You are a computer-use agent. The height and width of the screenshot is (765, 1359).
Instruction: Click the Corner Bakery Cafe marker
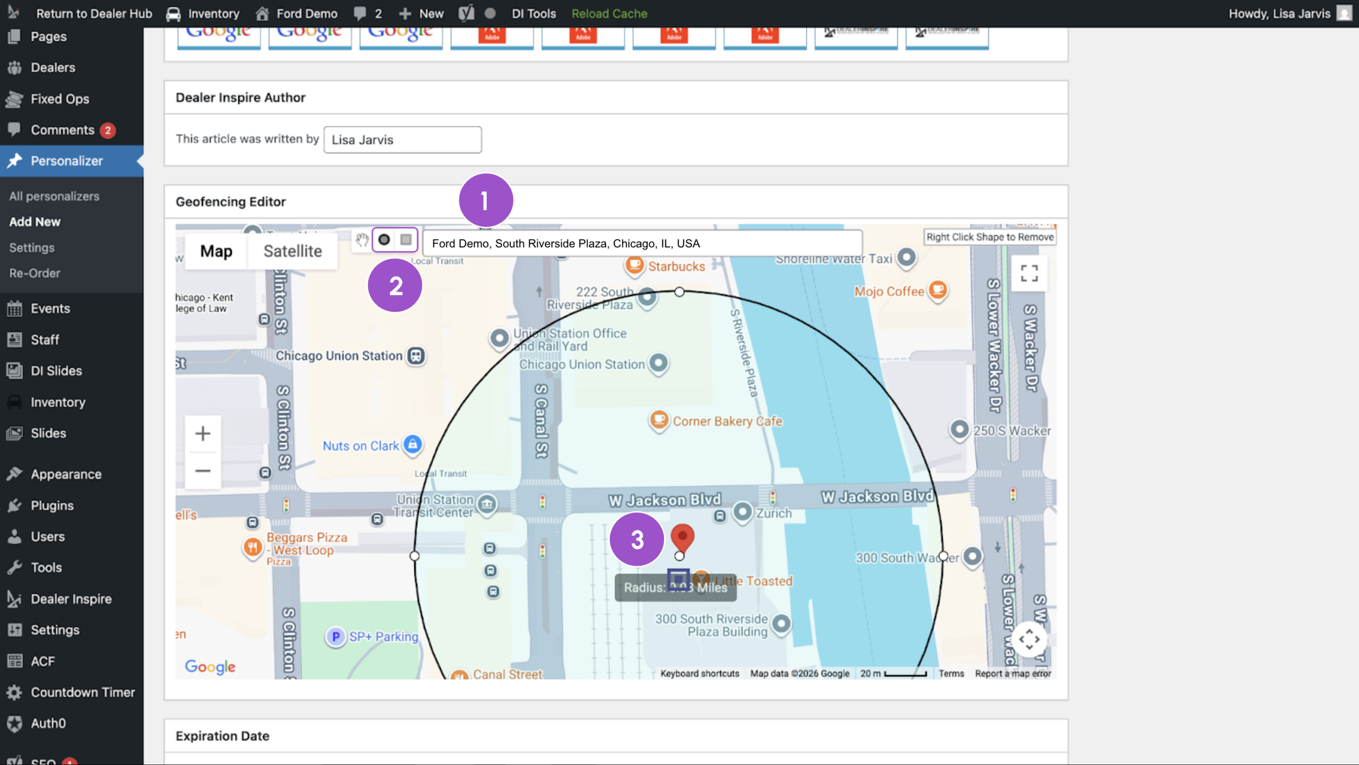click(659, 420)
